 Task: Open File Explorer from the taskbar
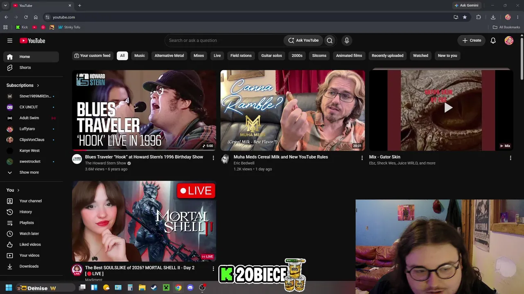[142, 287]
